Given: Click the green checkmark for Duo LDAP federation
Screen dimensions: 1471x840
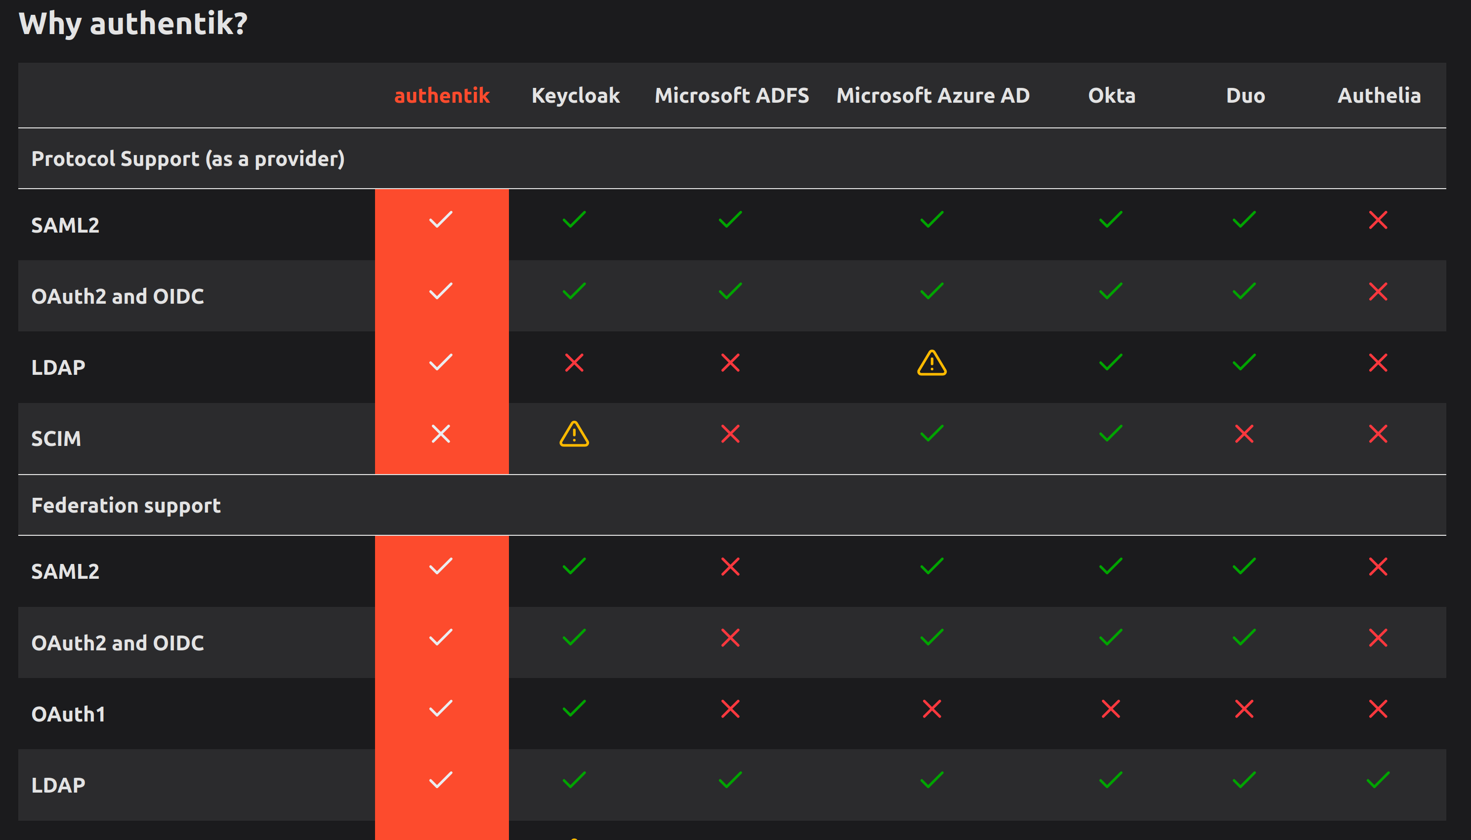Looking at the screenshot, I should (x=1244, y=780).
